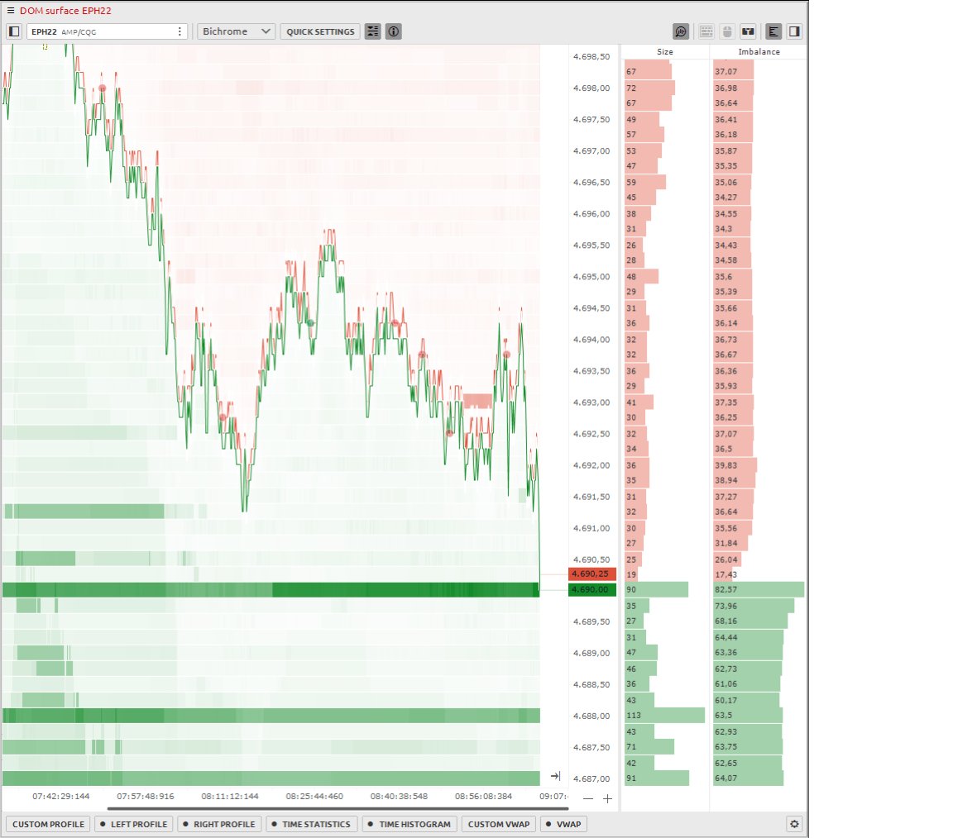Click the price level 4.687,00
Image resolution: width=953 pixels, height=838 pixels.
click(591, 778)
